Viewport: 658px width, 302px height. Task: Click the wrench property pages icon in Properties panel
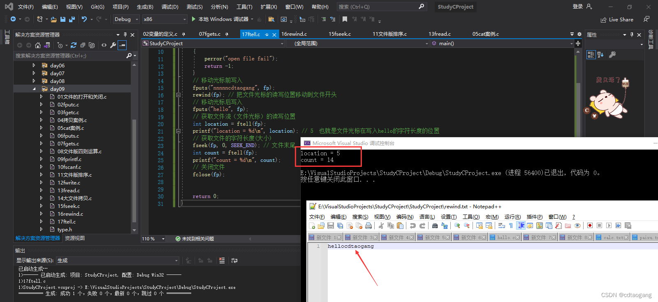coord(612,55)
